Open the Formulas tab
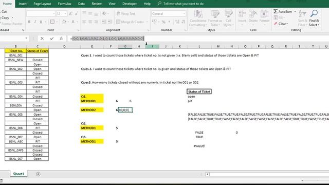 [x=64, y=4]
